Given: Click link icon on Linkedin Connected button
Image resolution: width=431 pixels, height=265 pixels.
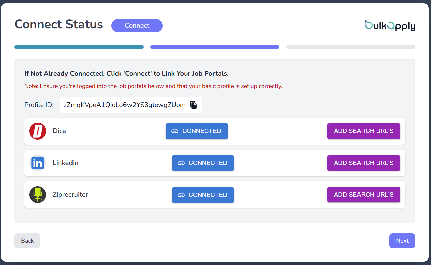Looking at the screenshot, I should pos(181,163).
